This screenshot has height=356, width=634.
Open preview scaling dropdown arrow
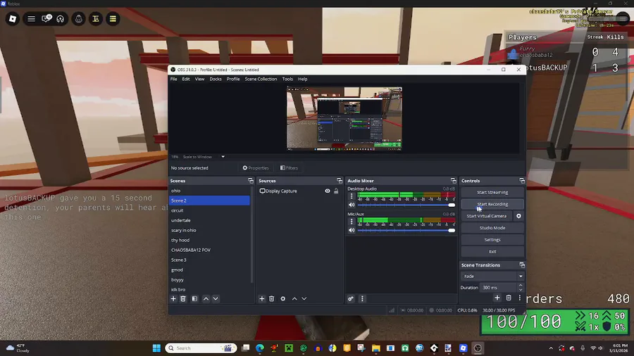(223, 157)
